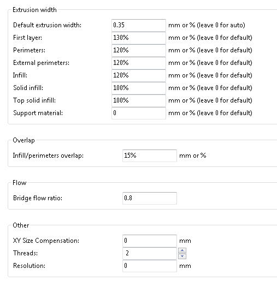Click the Threads value field
This screenshot has width=277, height=281.
coord(150,253)
